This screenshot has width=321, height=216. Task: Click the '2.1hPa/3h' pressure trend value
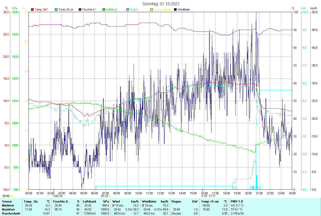point(237,213)
